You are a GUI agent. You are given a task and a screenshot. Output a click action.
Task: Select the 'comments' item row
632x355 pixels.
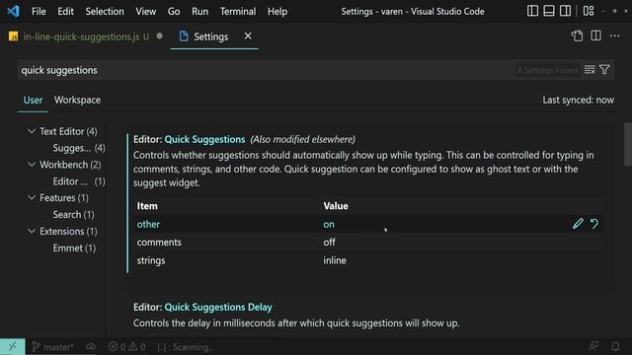[368, 243]
